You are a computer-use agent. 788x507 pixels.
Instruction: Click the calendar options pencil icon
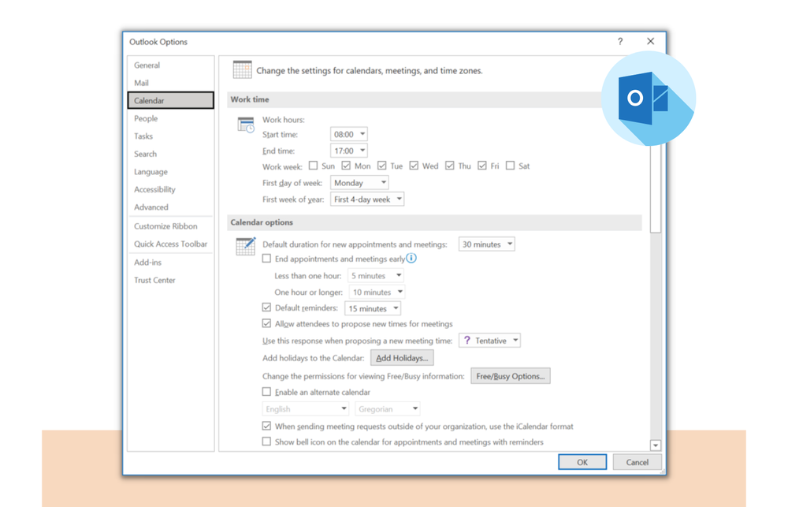point(246,246)
